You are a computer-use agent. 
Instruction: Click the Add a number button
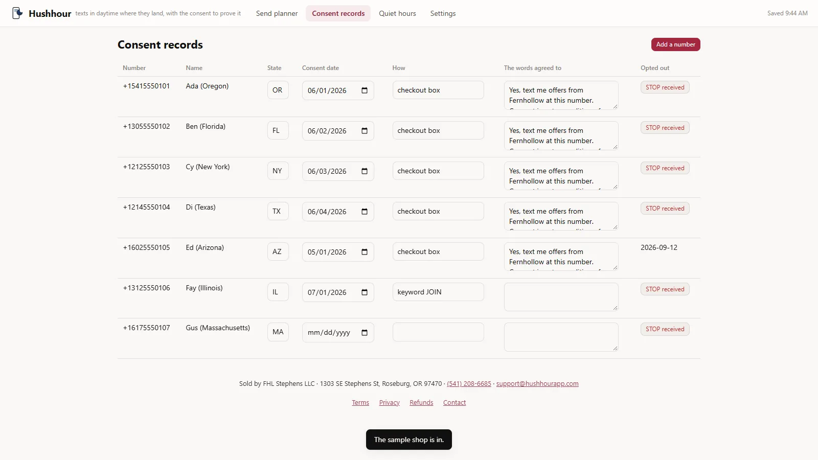coord(675,44)
